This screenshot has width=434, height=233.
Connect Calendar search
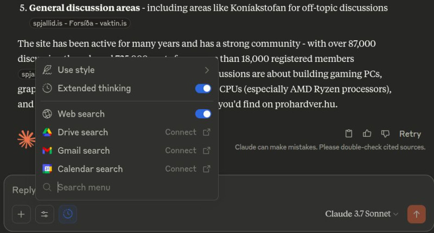[181, 169]
